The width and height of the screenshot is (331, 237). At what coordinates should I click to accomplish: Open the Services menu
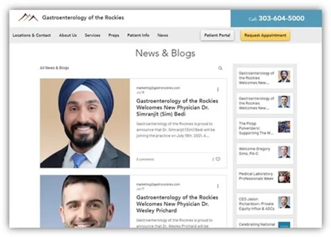pyautogui.click(x=93, y=35)
